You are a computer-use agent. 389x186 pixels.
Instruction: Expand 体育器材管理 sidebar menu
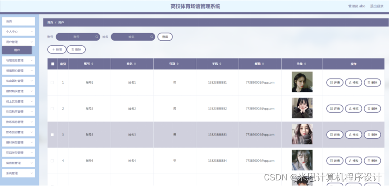point(18,81)
